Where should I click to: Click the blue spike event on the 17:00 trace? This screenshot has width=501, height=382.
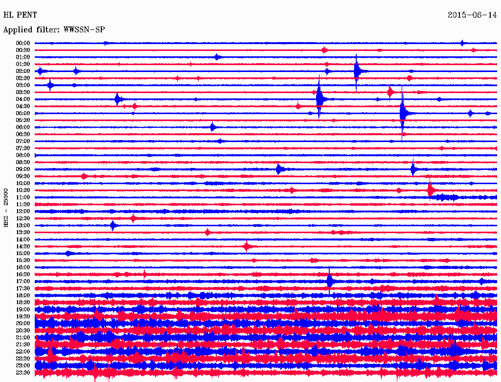click(x=330, y=281)
